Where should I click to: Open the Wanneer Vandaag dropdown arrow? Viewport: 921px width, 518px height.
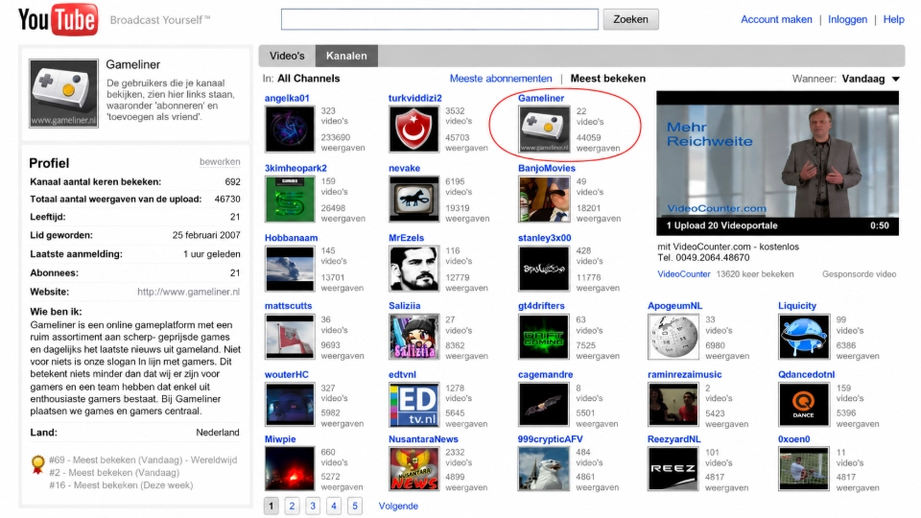[x=896, y=79]
